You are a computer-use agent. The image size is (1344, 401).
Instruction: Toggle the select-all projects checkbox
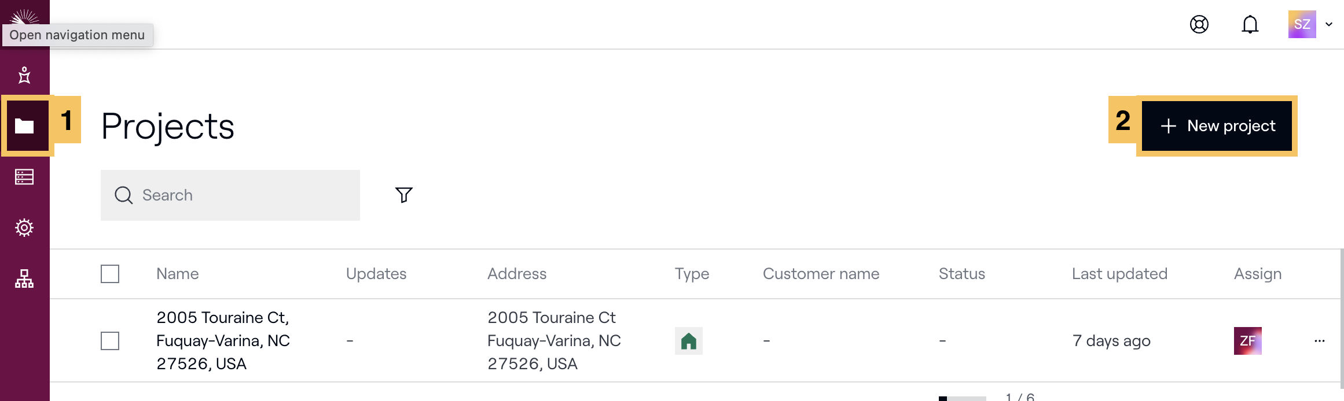coord(110,274)
